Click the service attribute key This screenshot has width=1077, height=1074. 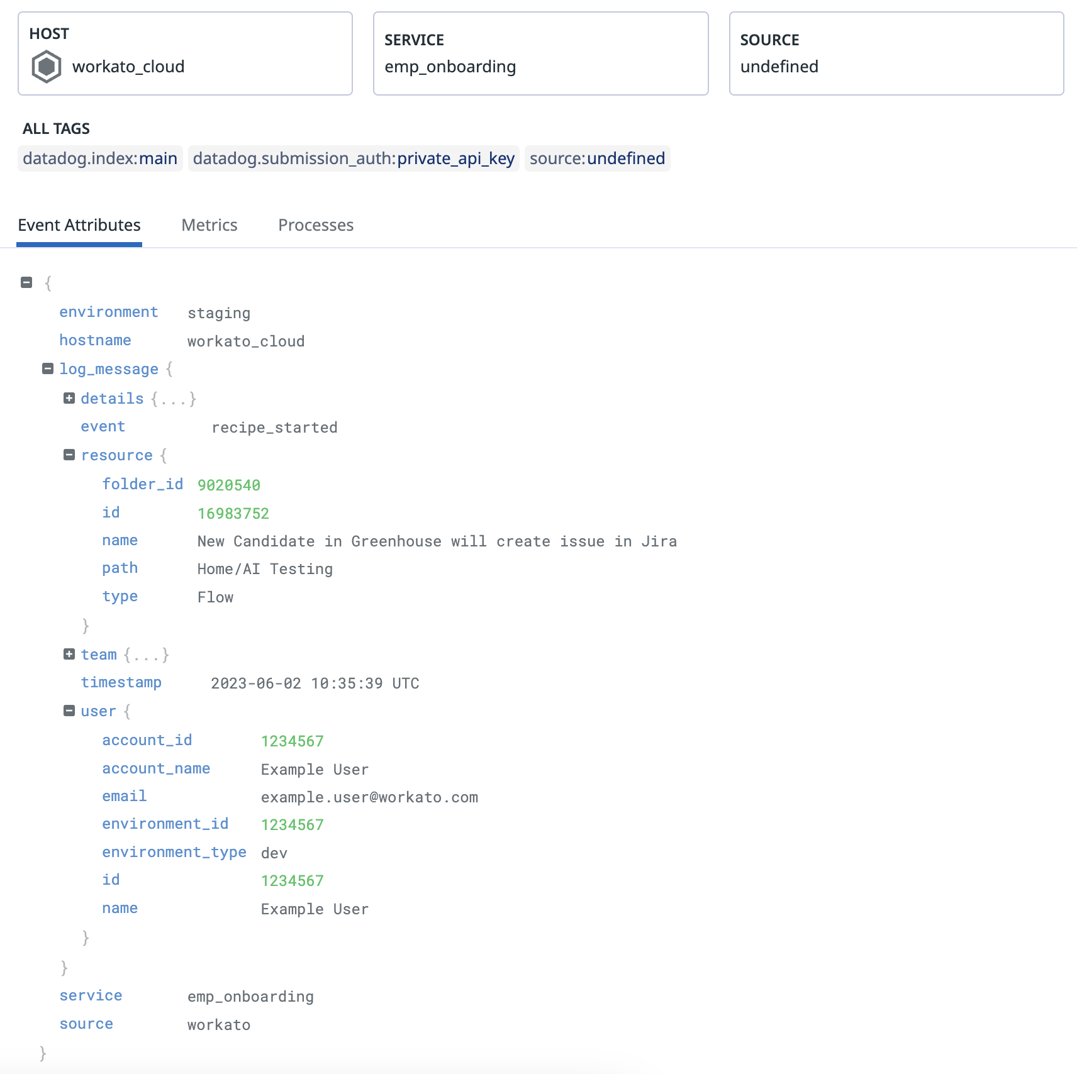[x=91, y=995]
